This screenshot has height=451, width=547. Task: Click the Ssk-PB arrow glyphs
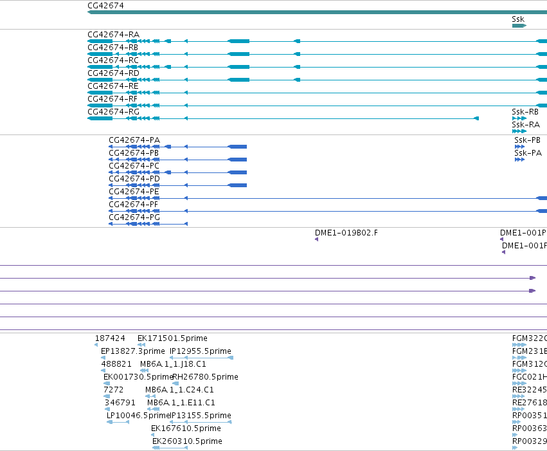(x=519, y=147)
